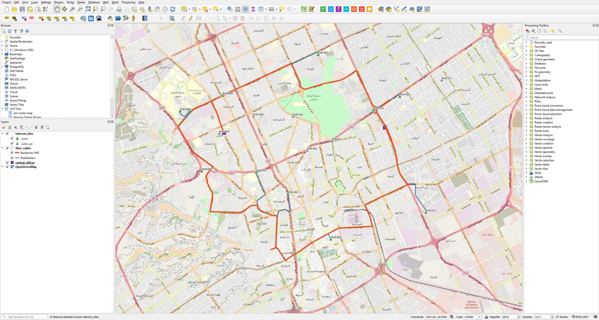Uncheck the Backbone 144F legend checkbox

pos(12,153)
